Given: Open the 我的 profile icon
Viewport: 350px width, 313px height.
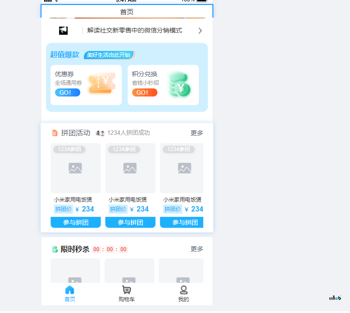Looking at the screenshot, I should pos(184,290).
